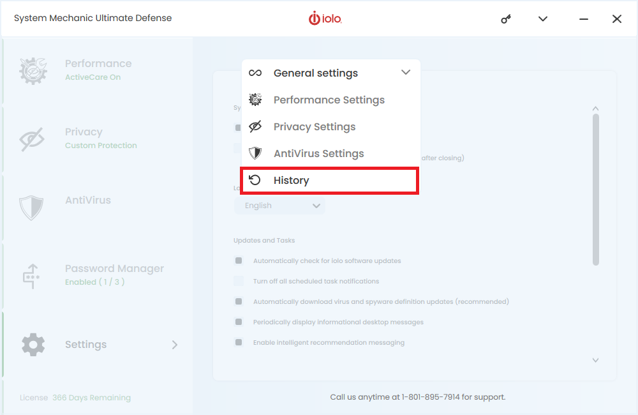Click the settings panel scroll up arrow
The width and height of the screenshot is (638, 415).
coord(596,109)
